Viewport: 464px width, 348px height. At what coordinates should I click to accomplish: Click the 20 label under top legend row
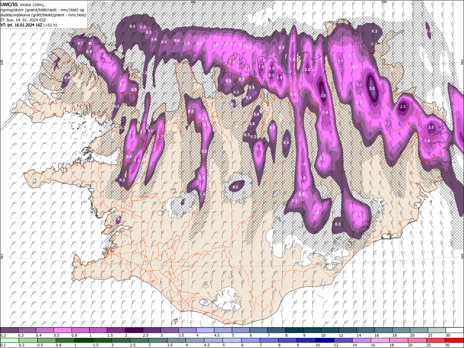coord(412,335)
